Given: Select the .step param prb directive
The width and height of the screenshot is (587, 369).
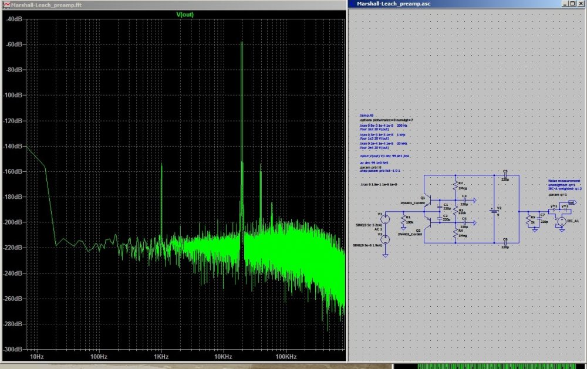Looking at the screenshot, I should pos(380,171).
